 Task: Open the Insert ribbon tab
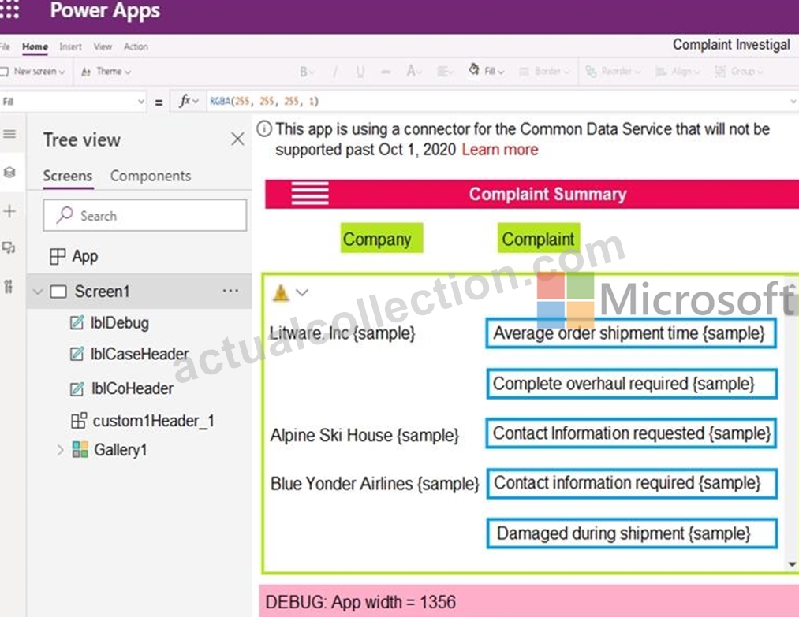(x=70, y=46)
